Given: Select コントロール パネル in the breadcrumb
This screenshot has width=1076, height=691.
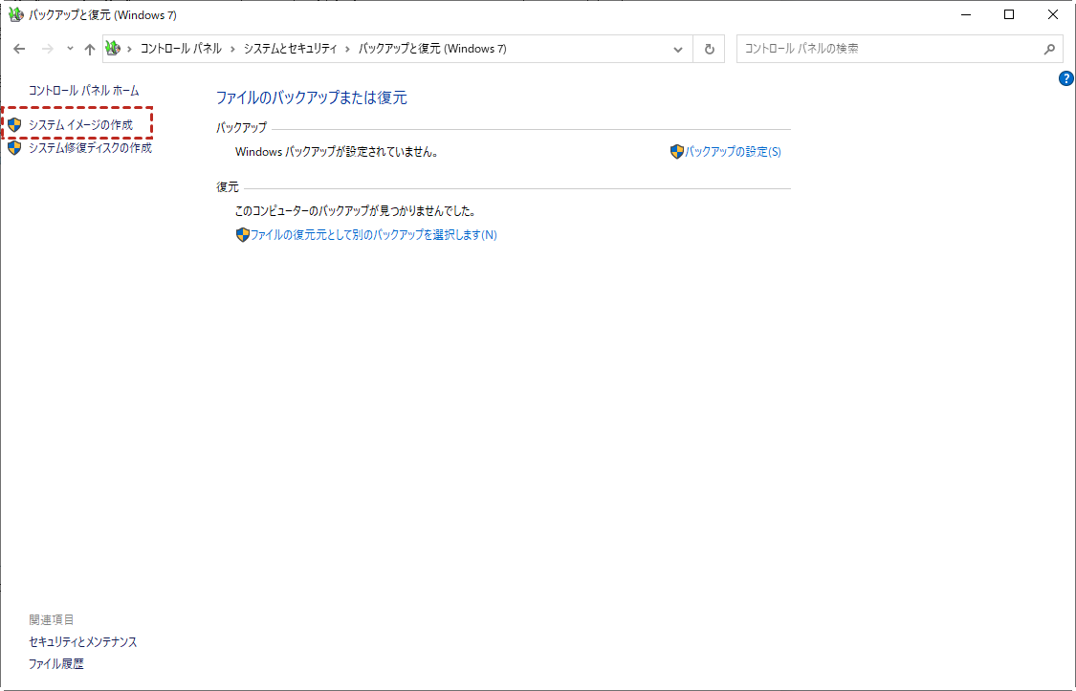Looking at the screenshot, I should [181, 49].
